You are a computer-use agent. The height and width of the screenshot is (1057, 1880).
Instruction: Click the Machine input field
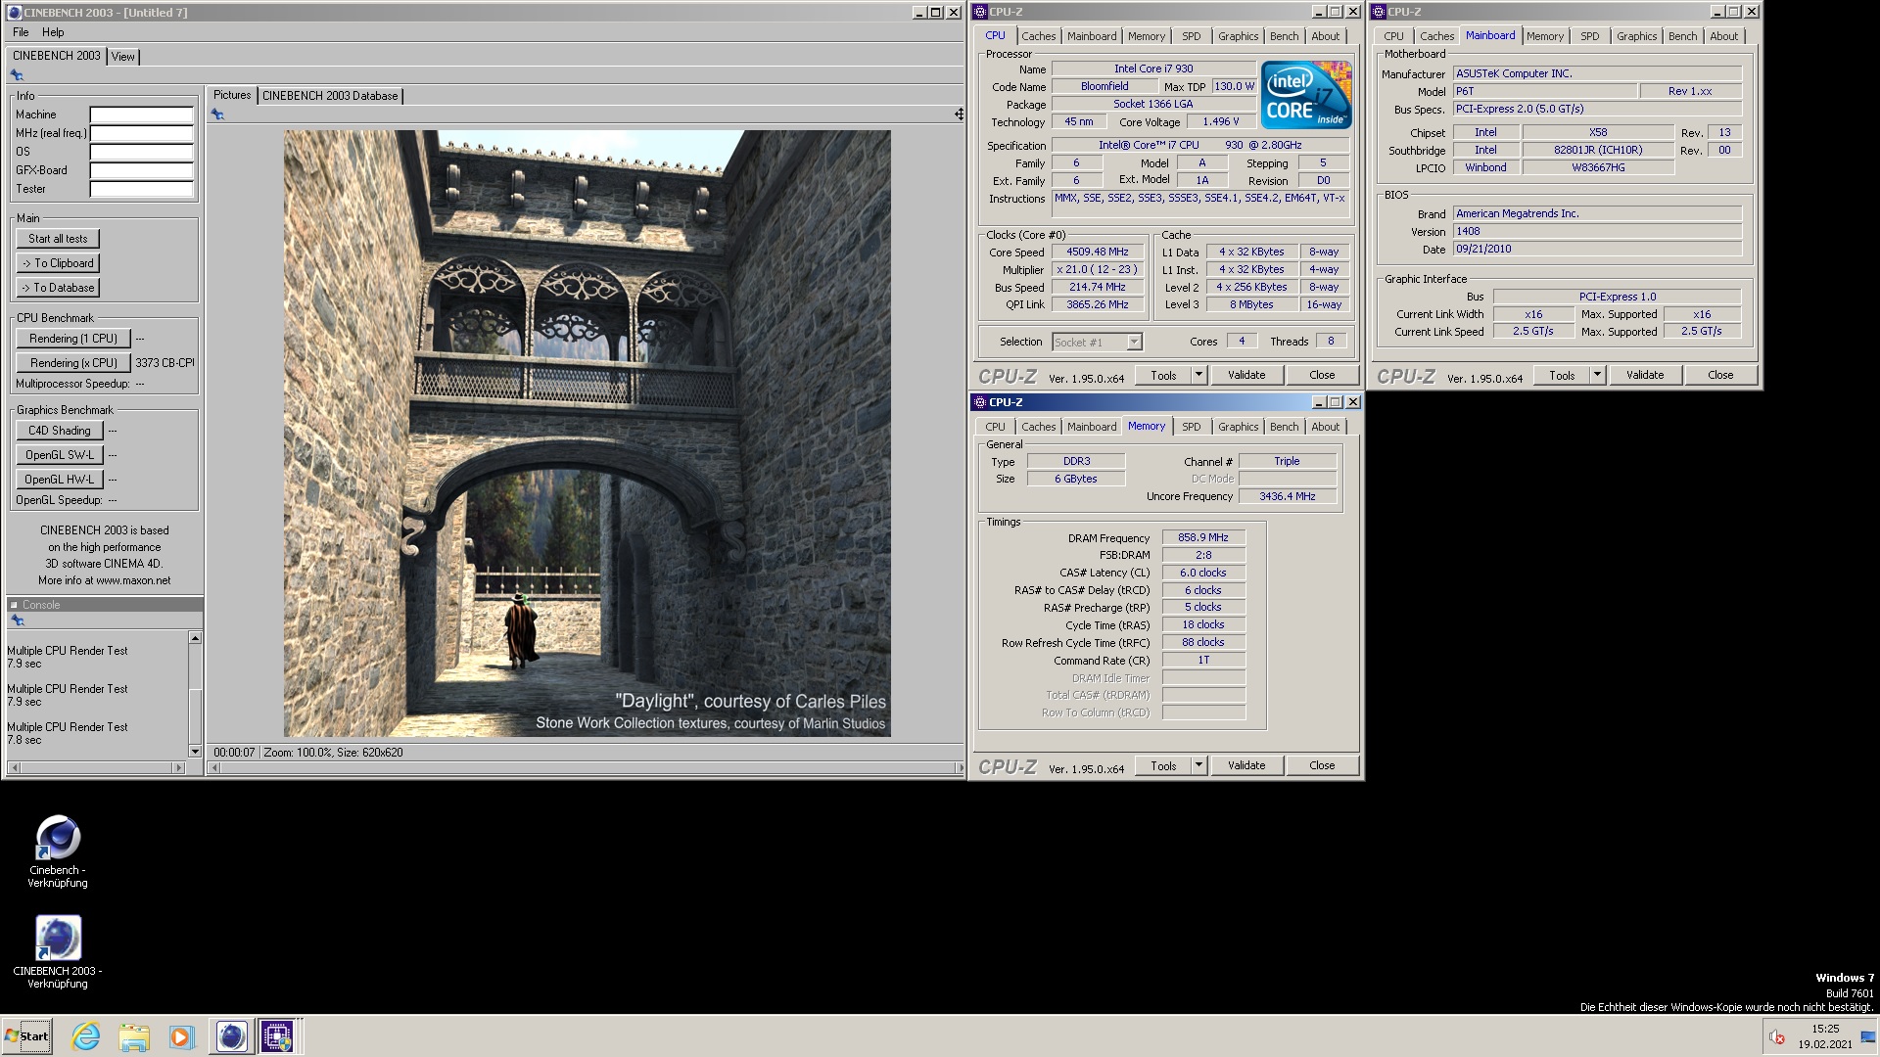coord(142,115)
